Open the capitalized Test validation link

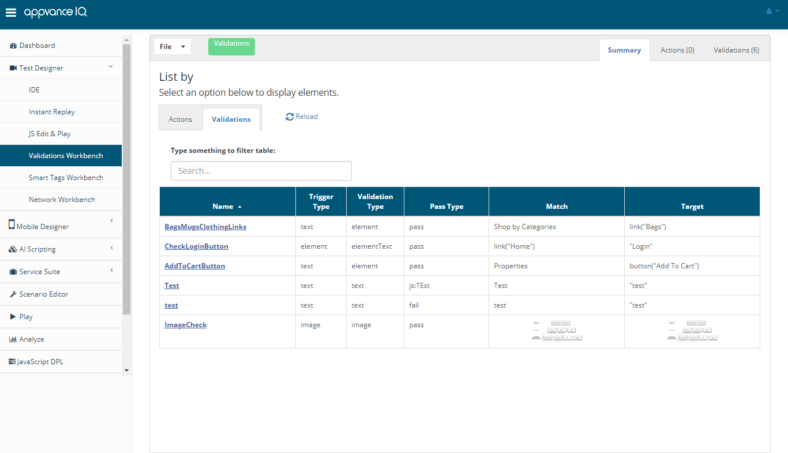point(172,286)
